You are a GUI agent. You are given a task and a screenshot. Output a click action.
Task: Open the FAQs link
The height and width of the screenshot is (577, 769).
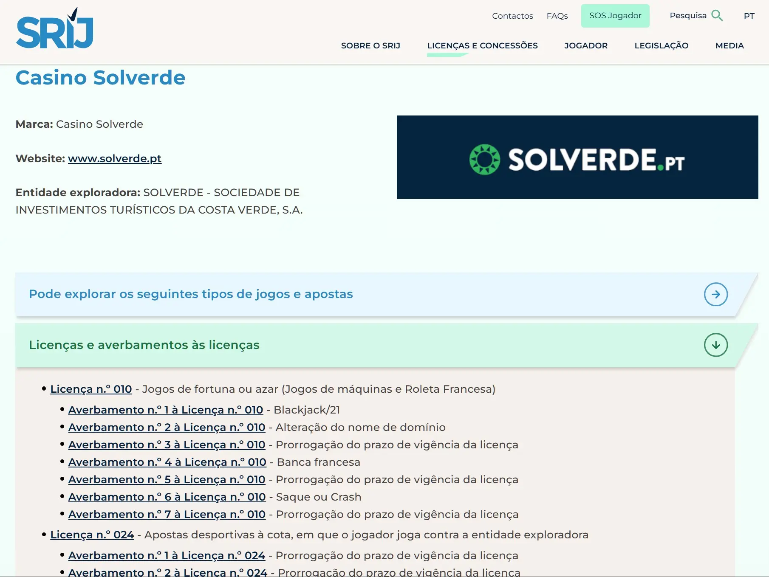click(x=557, y=16)
